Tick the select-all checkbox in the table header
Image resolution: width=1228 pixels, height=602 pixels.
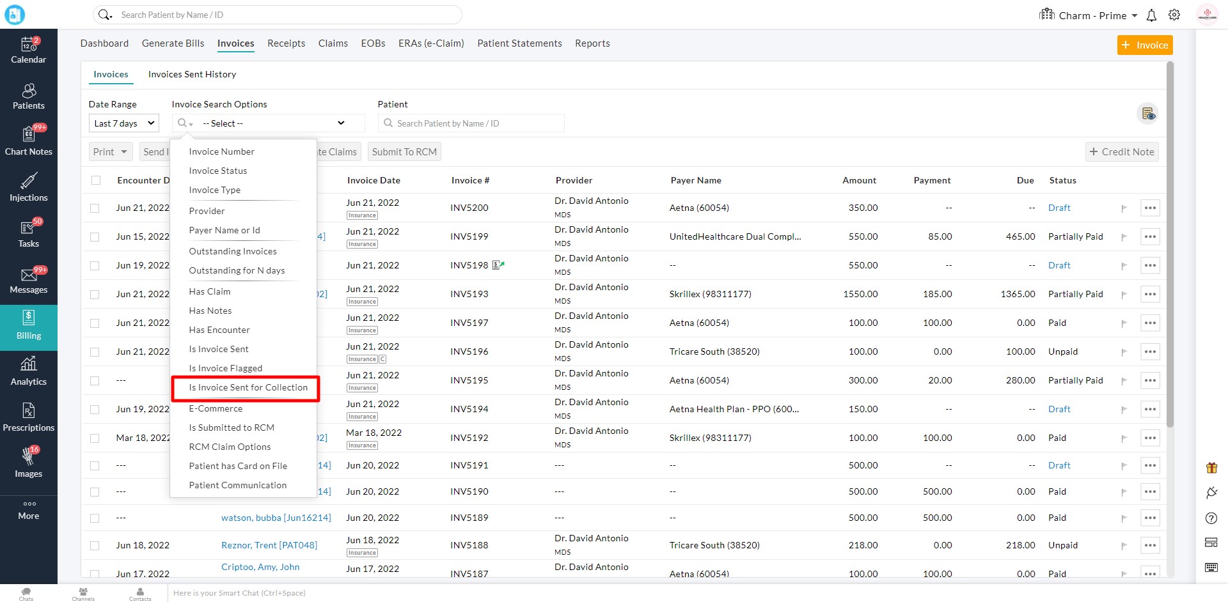(96, 180)
